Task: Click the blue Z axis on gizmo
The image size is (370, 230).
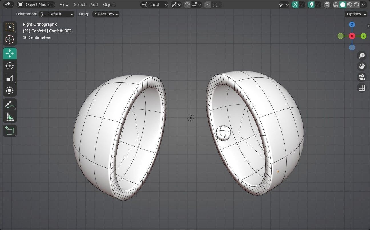Action: 352,25
